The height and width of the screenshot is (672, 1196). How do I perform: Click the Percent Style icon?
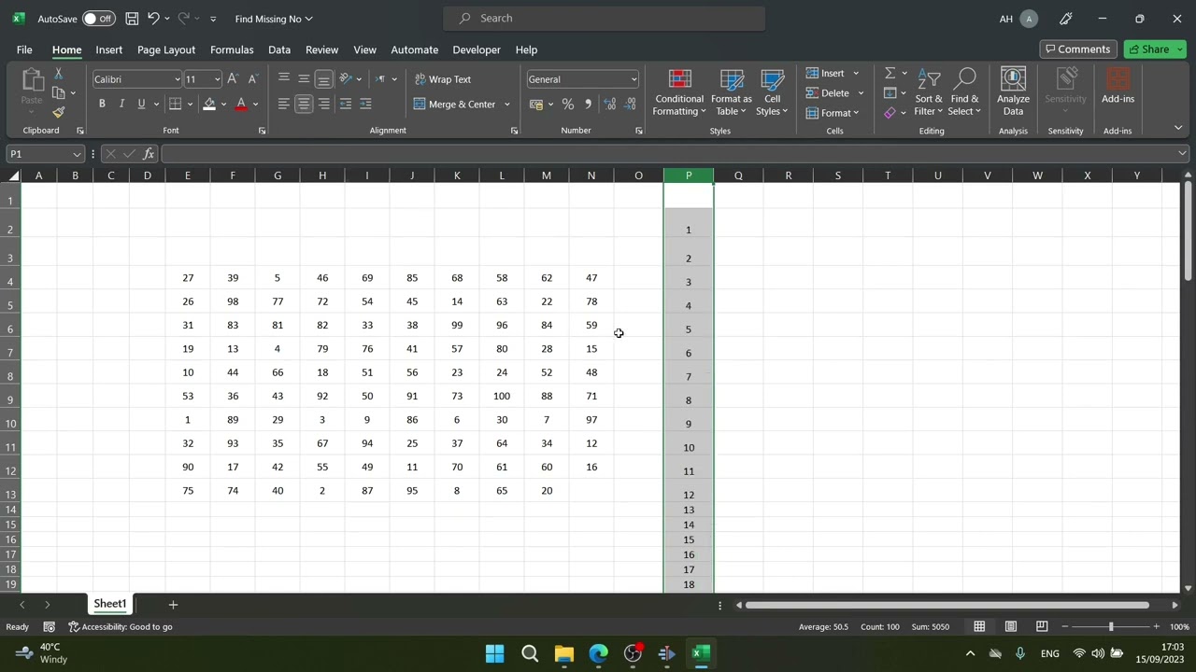(567, 104)
